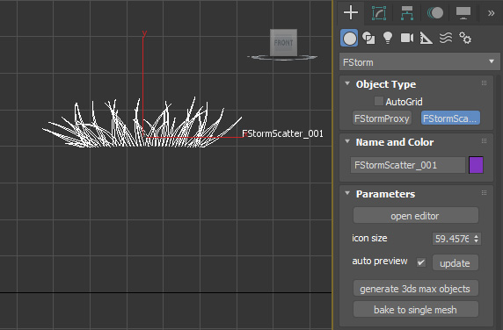This screenshot has width=503, height=330.
Task: Open the Motion panel tab
Action: [435, 13]
